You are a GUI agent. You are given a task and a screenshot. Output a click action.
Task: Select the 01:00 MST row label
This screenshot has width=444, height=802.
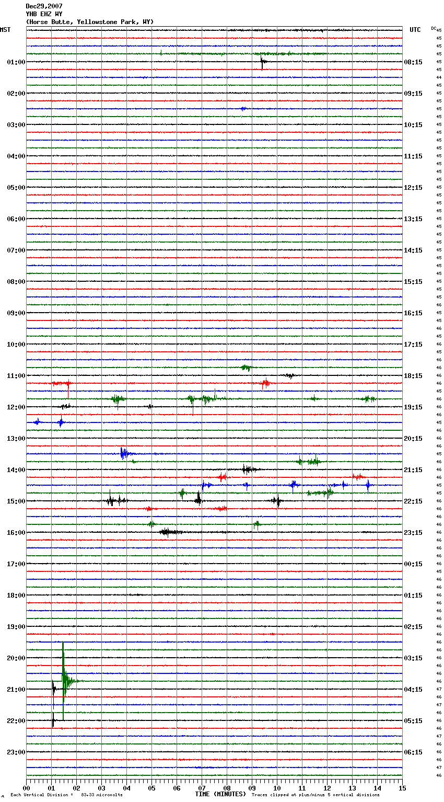tap(16, 62)
